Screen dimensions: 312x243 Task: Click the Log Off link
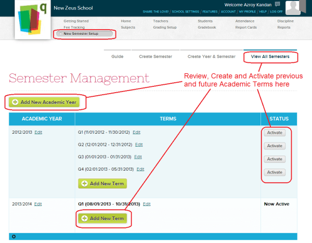pos(276,11)
